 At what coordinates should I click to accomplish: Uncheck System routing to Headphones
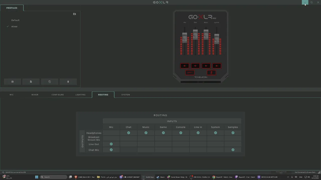click(215, 133)
